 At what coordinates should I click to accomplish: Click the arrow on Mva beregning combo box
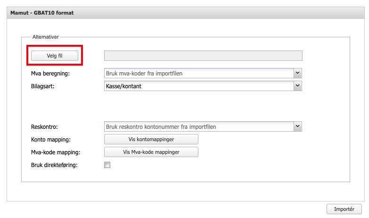[x=297, y=73]
